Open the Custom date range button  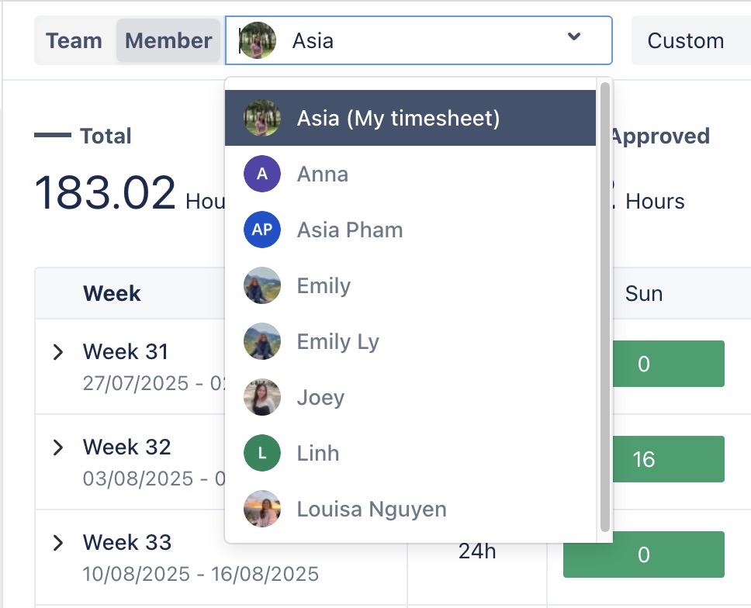(686, 40)
